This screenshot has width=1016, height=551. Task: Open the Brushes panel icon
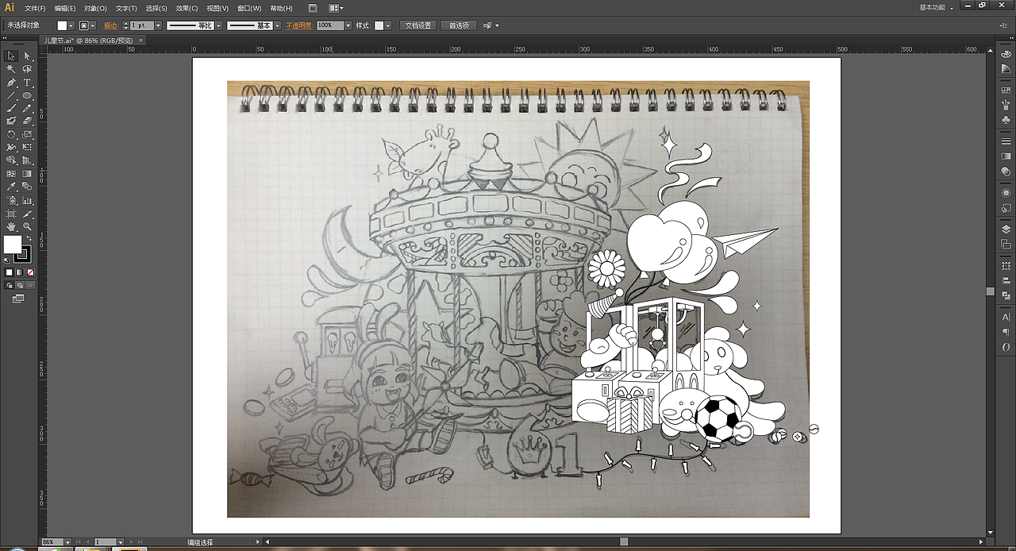pyautogui.click(x=1006, y=105)
